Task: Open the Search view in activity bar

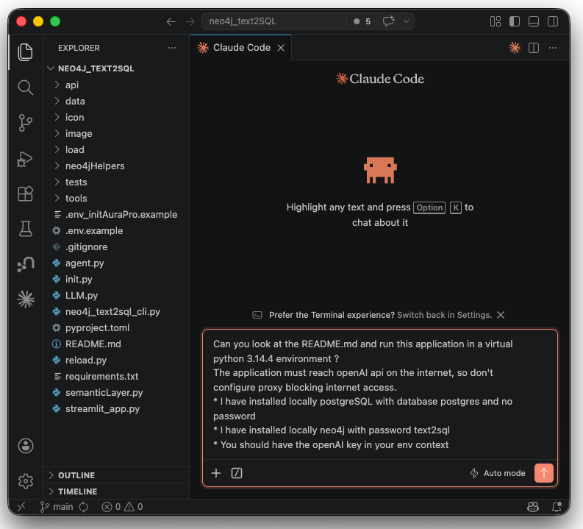Action: 25,88
